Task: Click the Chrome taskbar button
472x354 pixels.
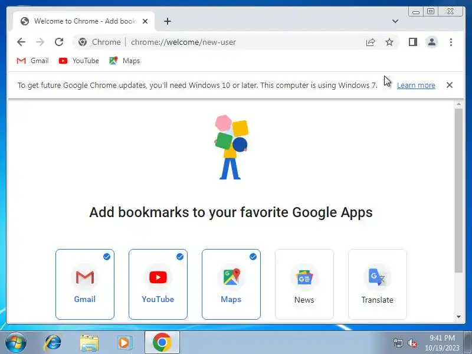Action: [162, 343]
